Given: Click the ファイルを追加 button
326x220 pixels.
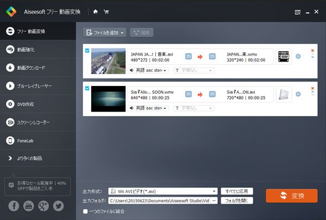Looking at the screenshot, I should tap(104, 33).
